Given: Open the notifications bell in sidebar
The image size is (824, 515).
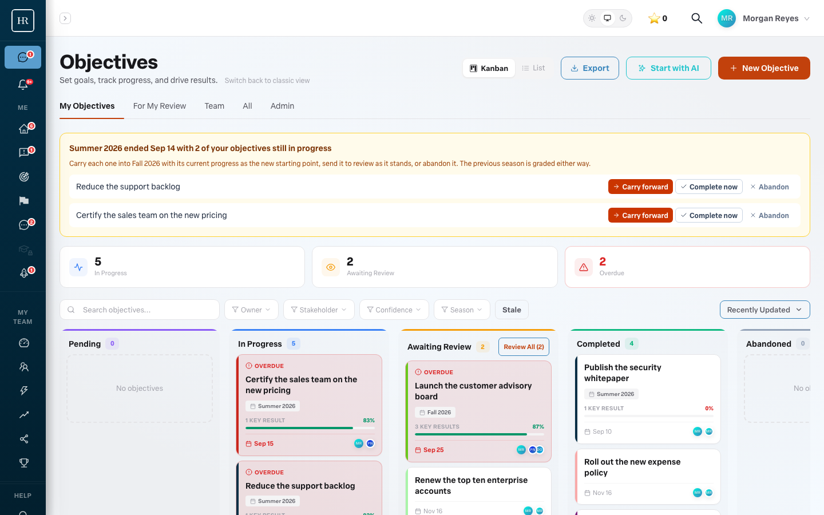Looking at the screenshot, I should click(x=23, y=84).
